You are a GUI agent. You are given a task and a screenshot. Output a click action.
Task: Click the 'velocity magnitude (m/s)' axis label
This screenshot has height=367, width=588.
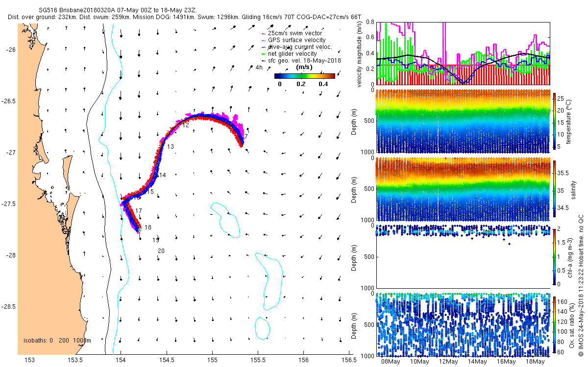(360, 54)
